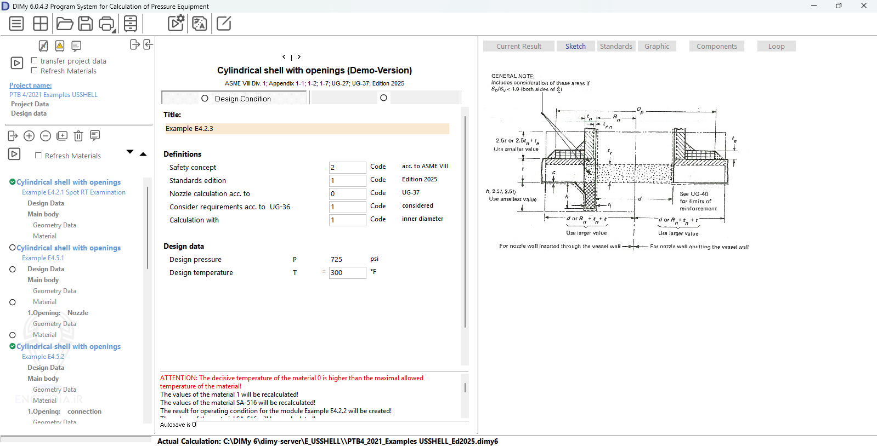
Task: Show the Components tab
Action: 717,47
